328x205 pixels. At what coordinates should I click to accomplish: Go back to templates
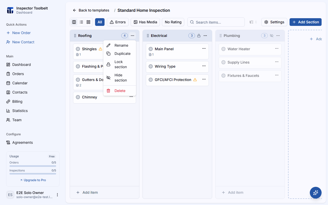pyautogui.click(x=91, y=10)
